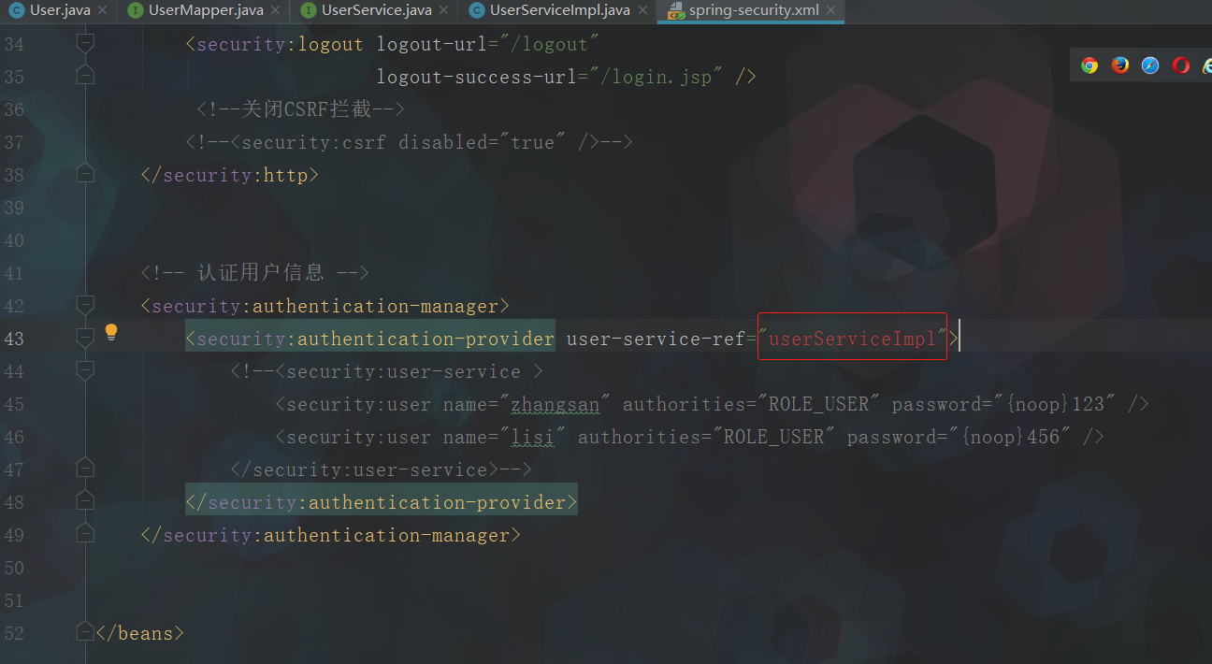This screenshot has width=1212, height=664.
Task: Click line number 34 in the gutter
Action: [14, 44]
